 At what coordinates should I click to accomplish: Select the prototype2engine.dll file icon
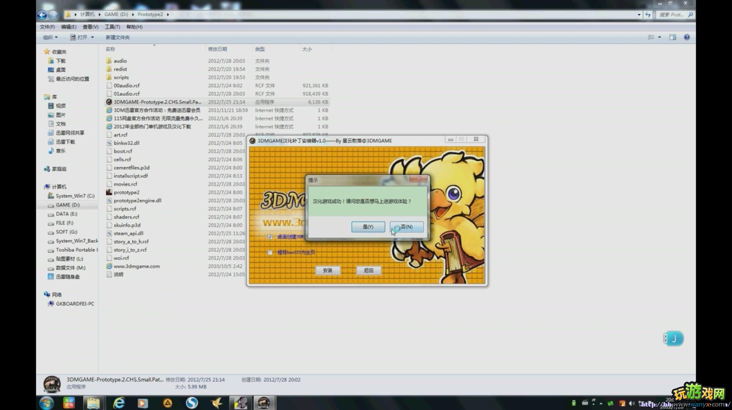[109, 201]
